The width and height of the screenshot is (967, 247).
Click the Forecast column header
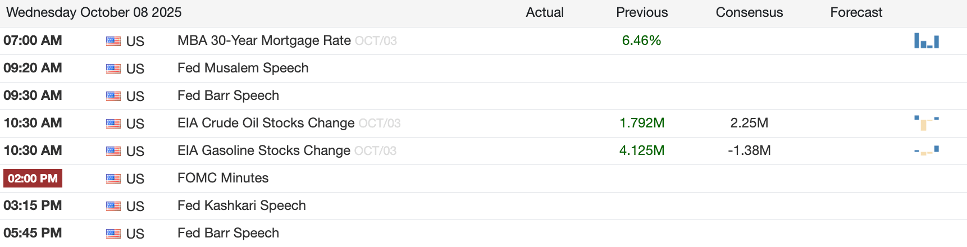click(x=856, y=12)
